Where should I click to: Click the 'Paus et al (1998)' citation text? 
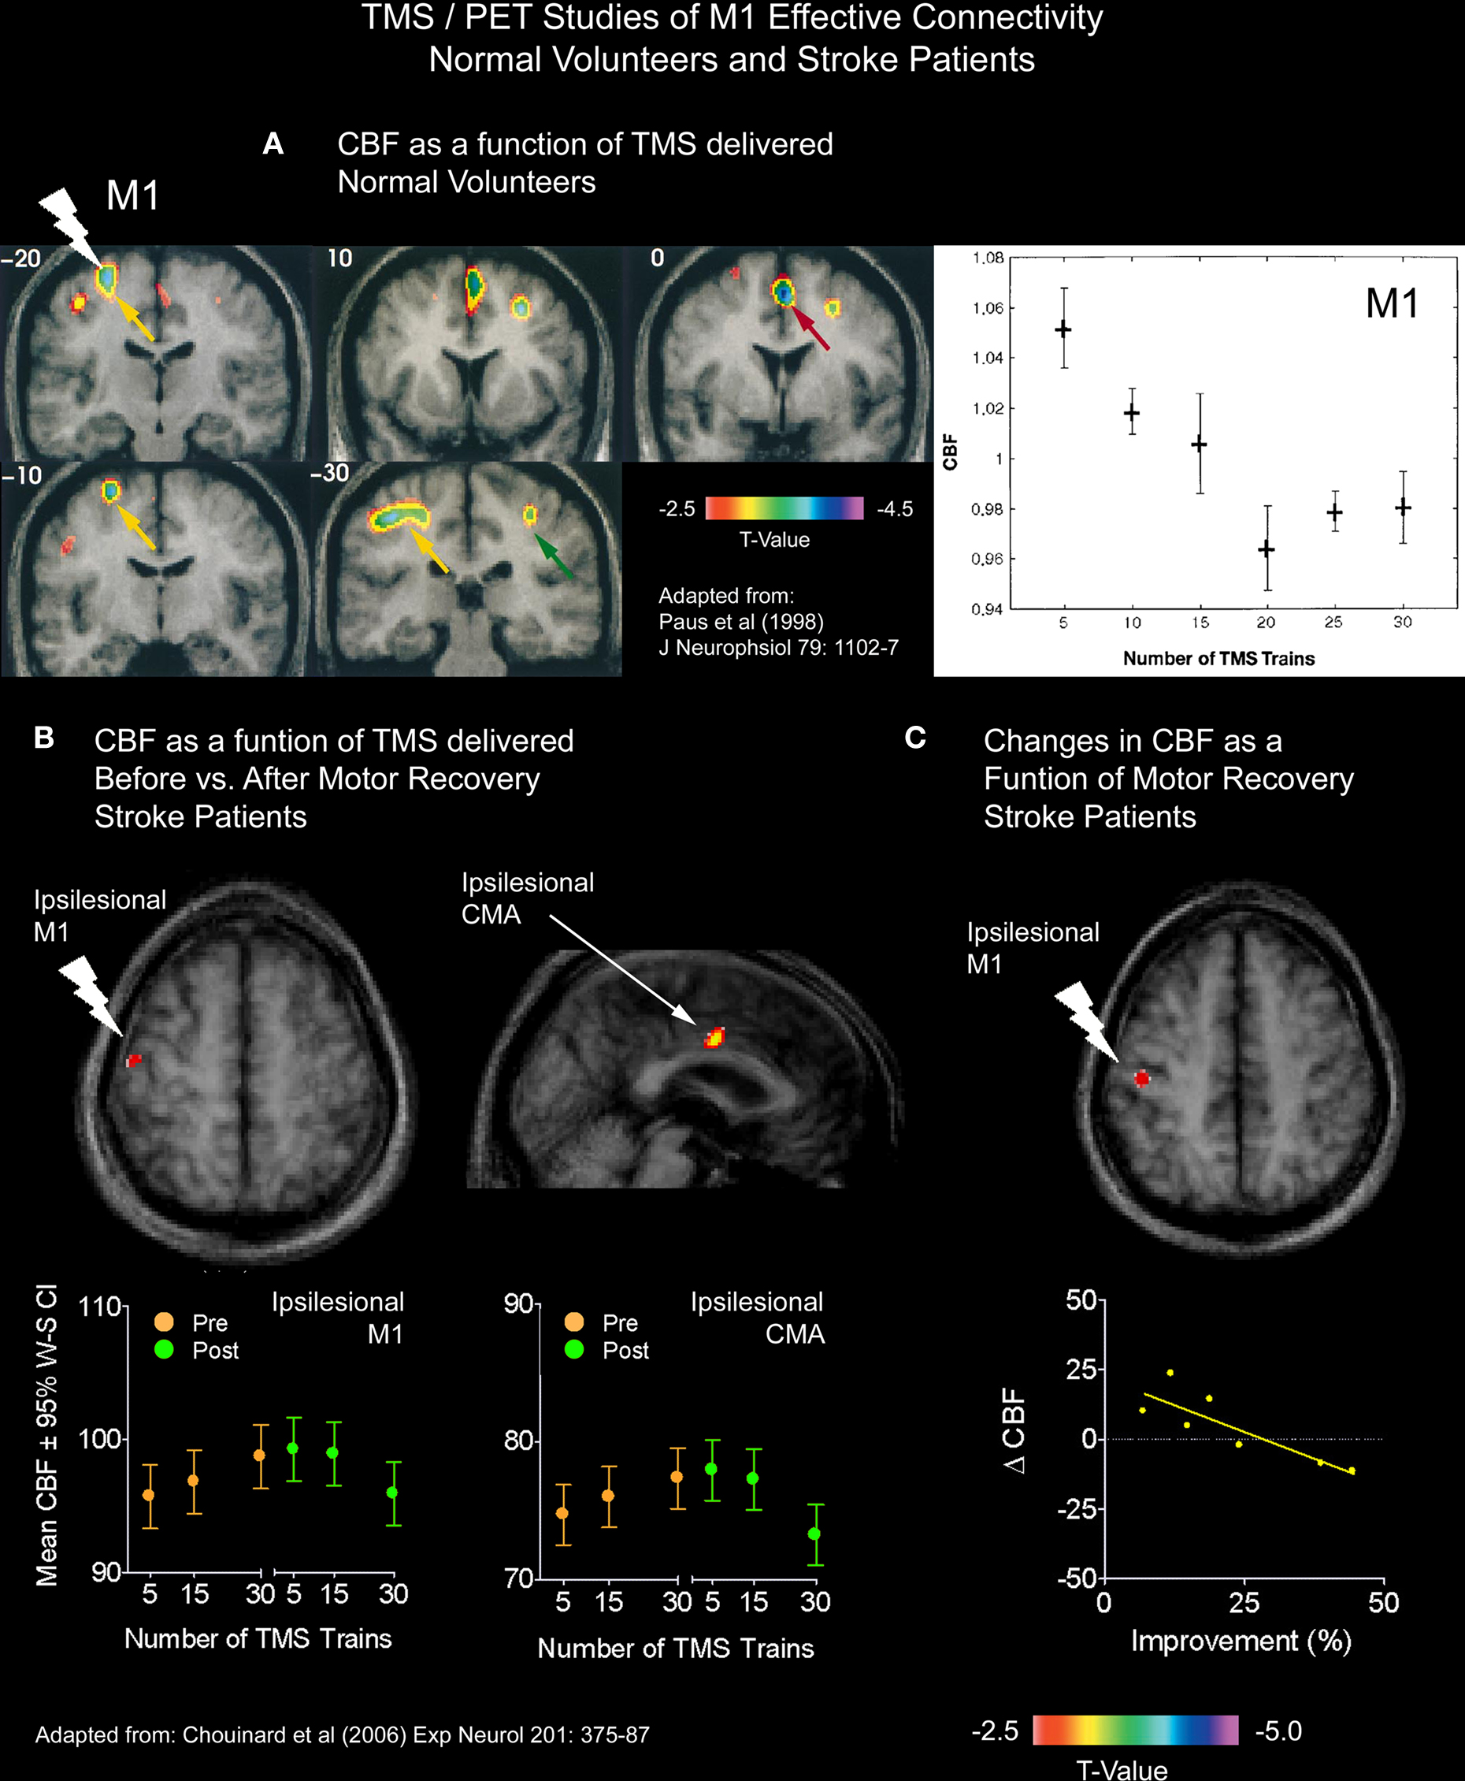(x=741, y=622)
